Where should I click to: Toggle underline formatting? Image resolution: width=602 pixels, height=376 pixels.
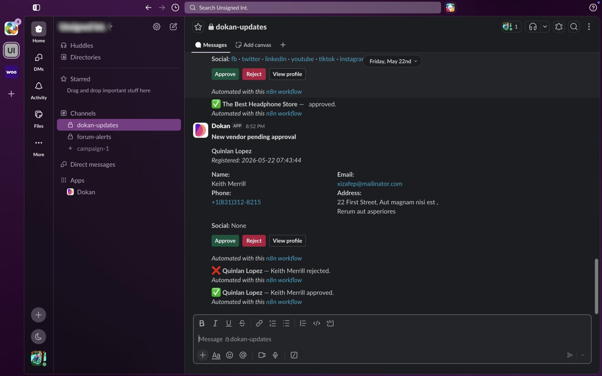[229, 323]
